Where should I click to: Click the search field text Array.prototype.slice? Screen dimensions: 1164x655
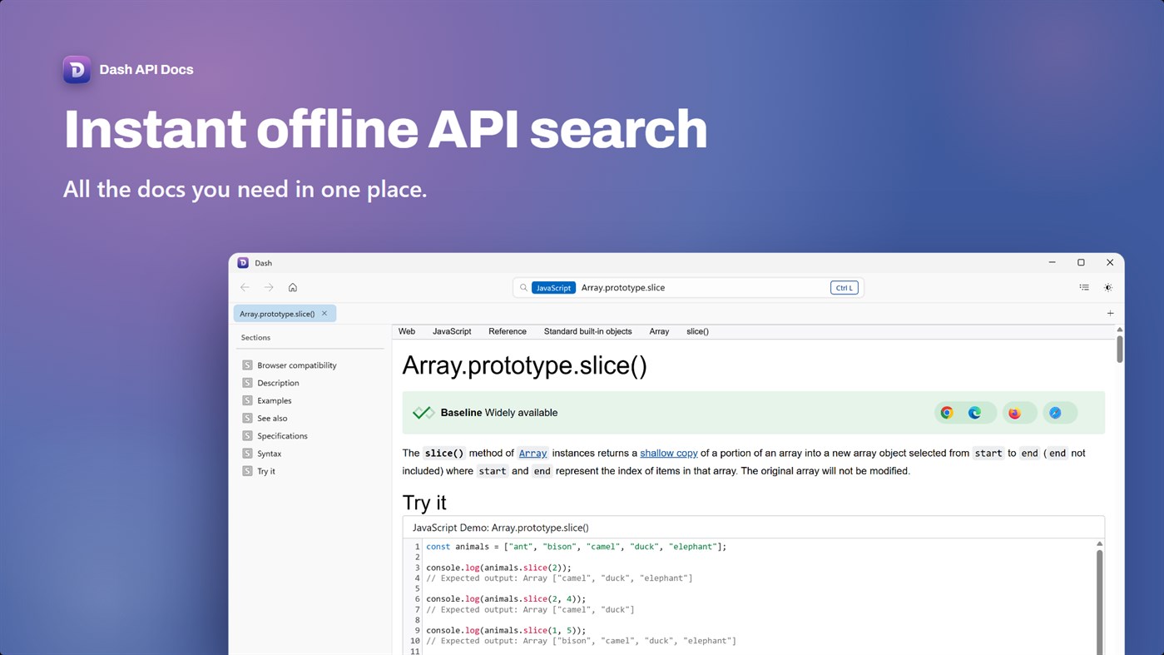[623, 288]
